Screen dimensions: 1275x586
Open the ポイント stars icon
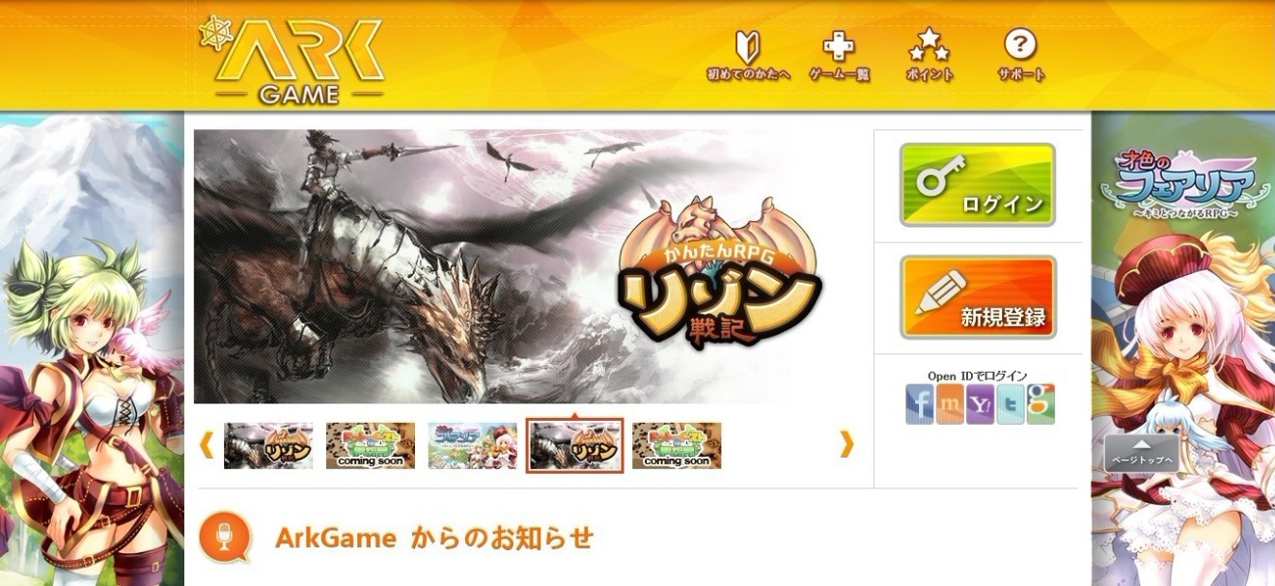pyautogui.click(x=929, y=56)
